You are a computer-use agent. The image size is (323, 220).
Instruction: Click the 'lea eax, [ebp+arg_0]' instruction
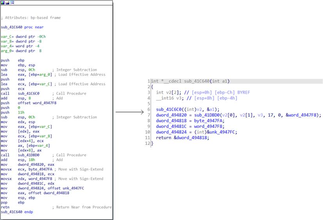point(27,75)
